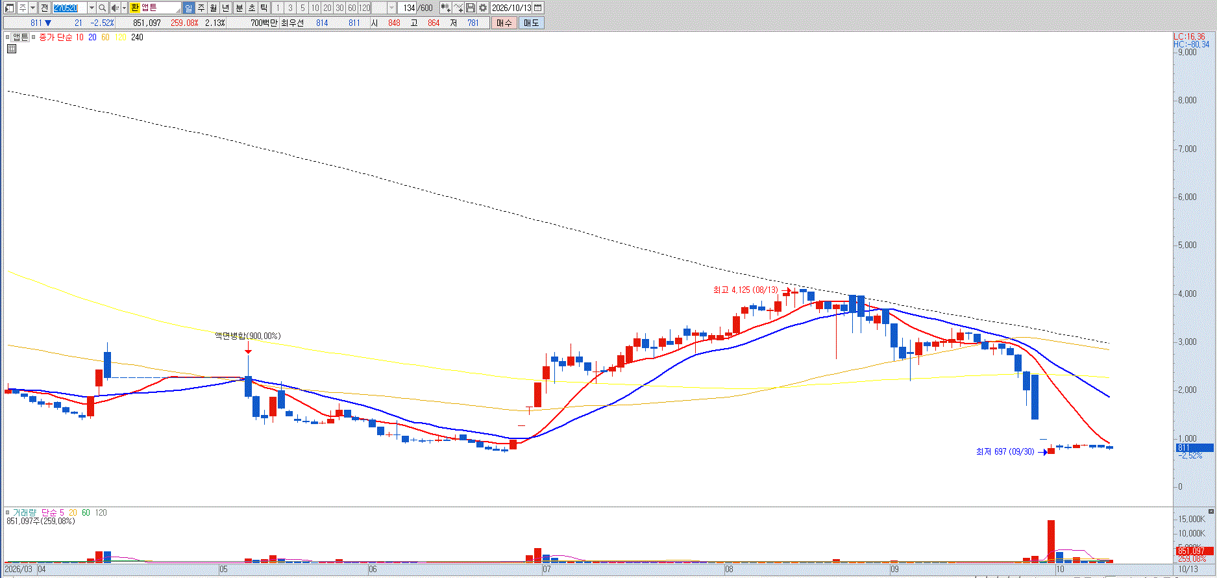
Task: Click the yellow 환 badge icon
Action: point(135,8)
